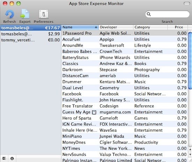The height and width of the screenshot is (162, 192).
Task: Click the WaveSea developer cell
Action: (108, 130)
